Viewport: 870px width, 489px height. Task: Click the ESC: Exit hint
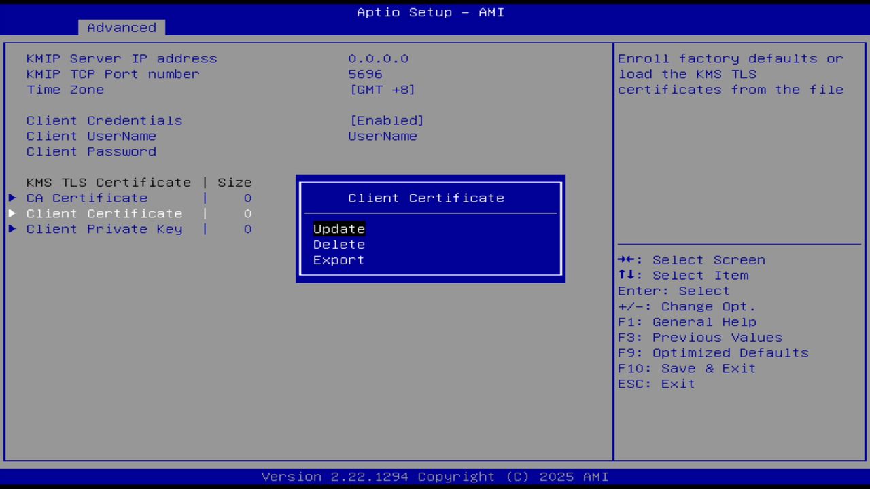click(x=657, y=384)
